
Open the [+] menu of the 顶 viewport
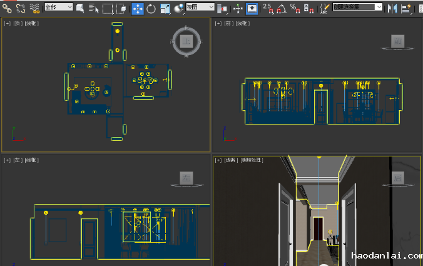click(x=8, y=24)
